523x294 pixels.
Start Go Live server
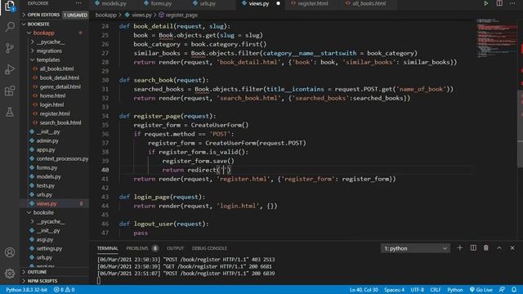(481, 290)
